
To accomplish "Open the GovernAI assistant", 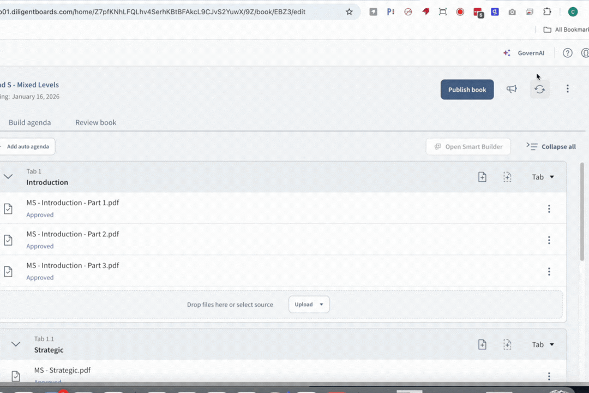I will pos(524,53).
